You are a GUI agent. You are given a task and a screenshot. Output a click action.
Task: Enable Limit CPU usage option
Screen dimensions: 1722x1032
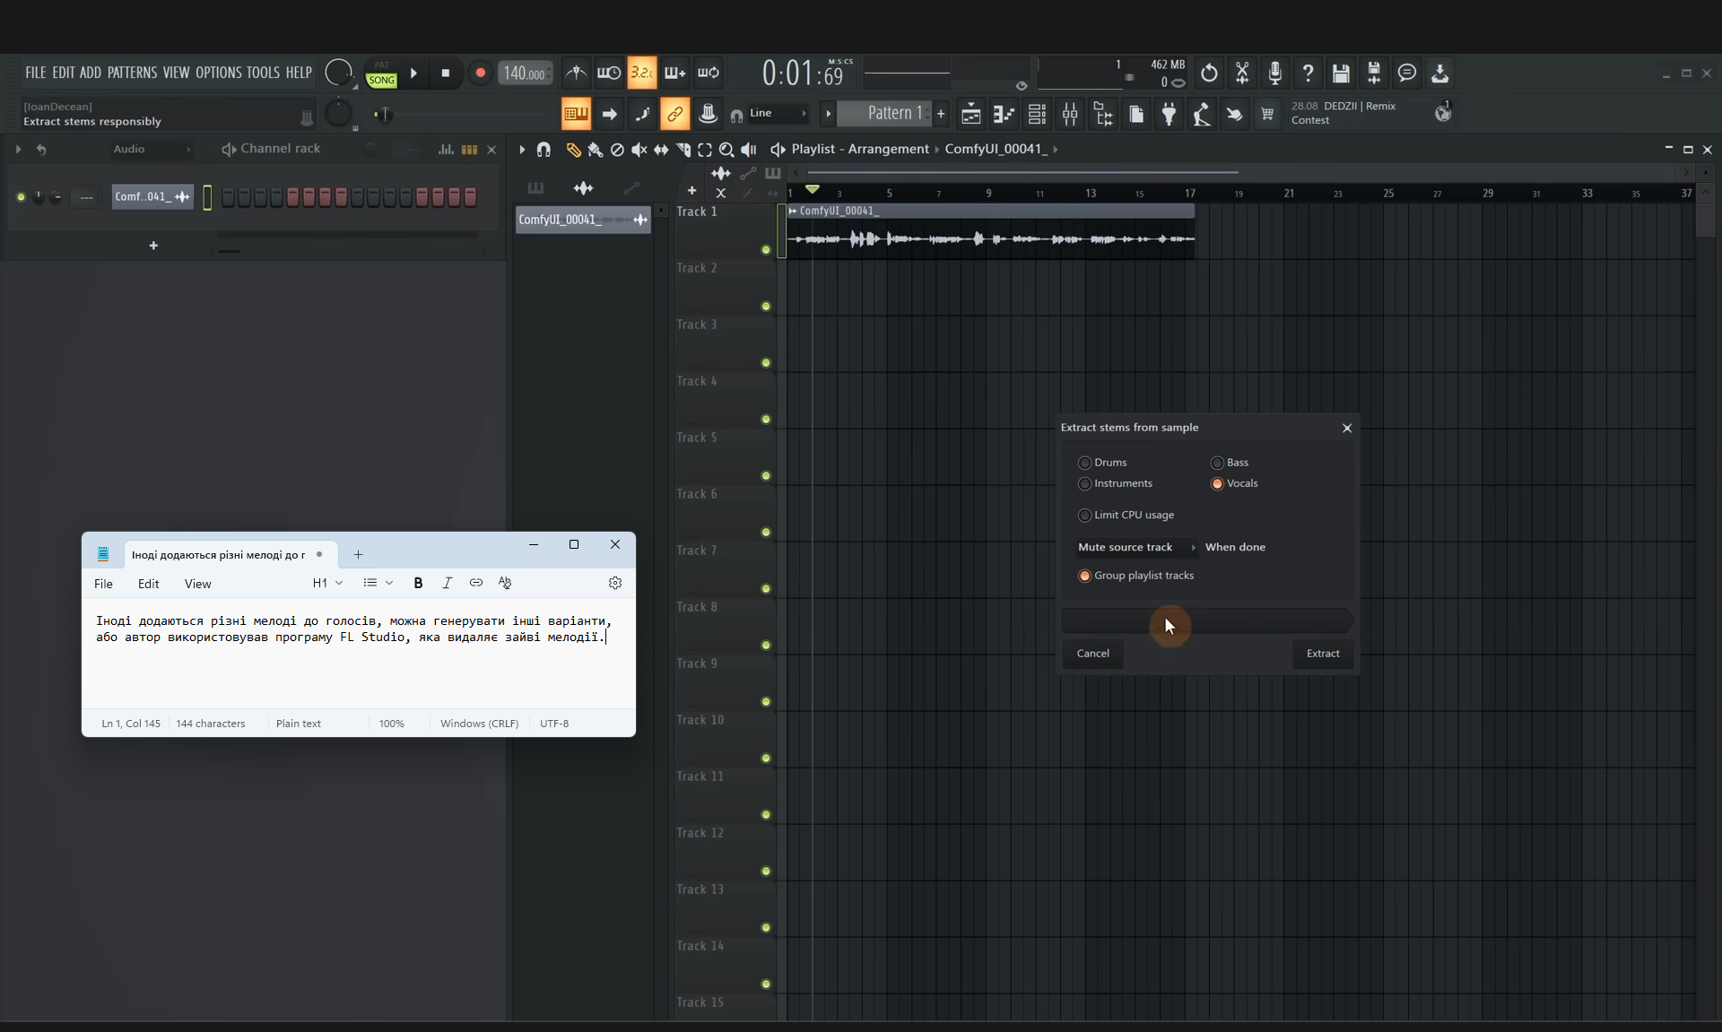coord(1084,516)
